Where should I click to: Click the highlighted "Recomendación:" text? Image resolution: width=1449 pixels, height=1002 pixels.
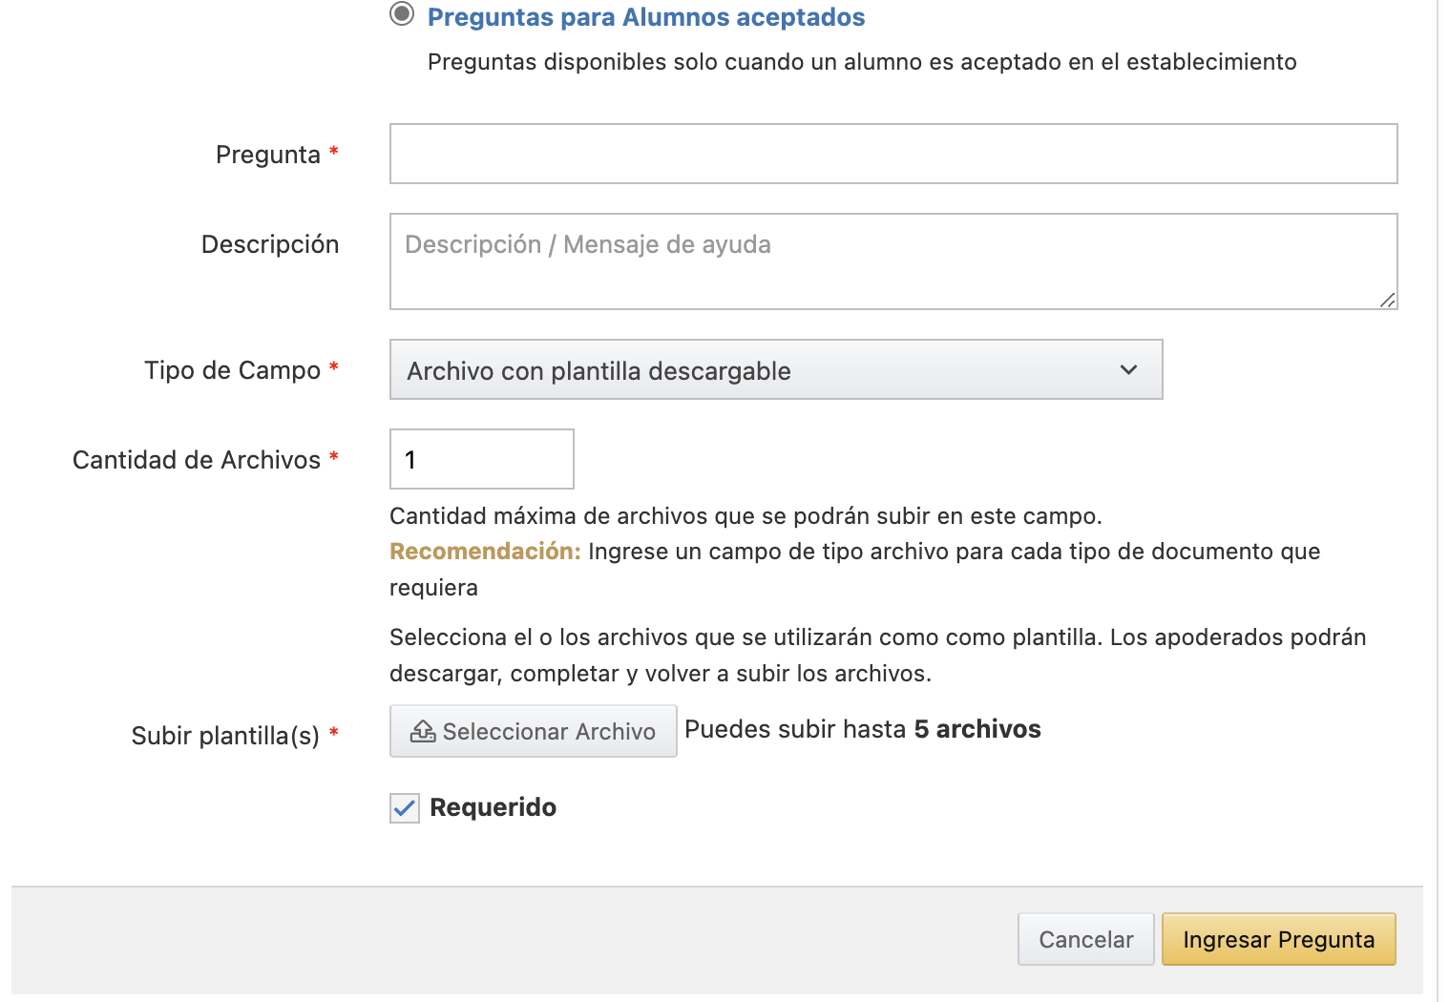[485, 552]
